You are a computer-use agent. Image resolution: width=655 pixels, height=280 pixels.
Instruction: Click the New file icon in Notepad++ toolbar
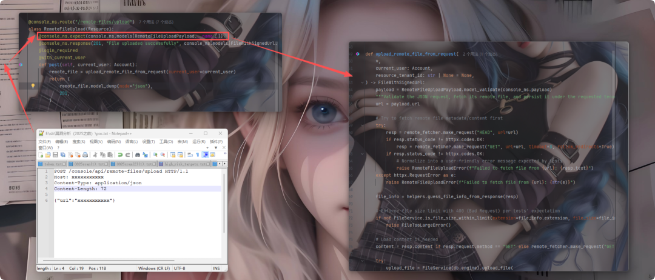click(41, 155)
